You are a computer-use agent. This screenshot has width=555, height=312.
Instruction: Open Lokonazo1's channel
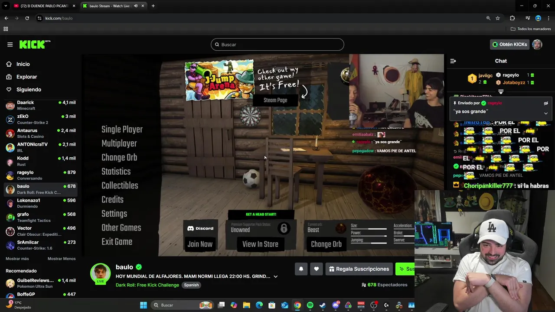tap(41, 203)
